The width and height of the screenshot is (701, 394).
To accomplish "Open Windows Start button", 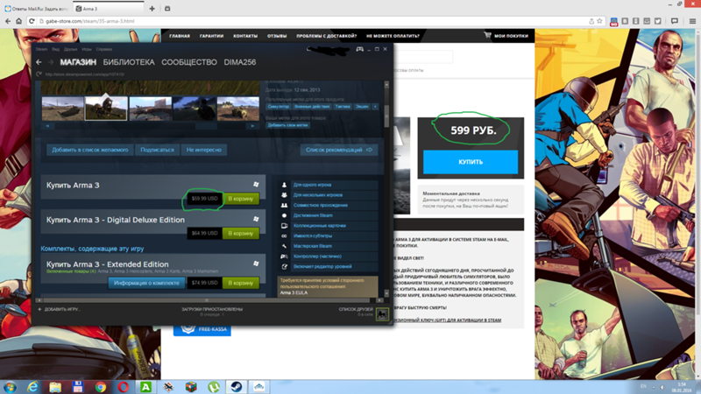I will pos(10,387).
